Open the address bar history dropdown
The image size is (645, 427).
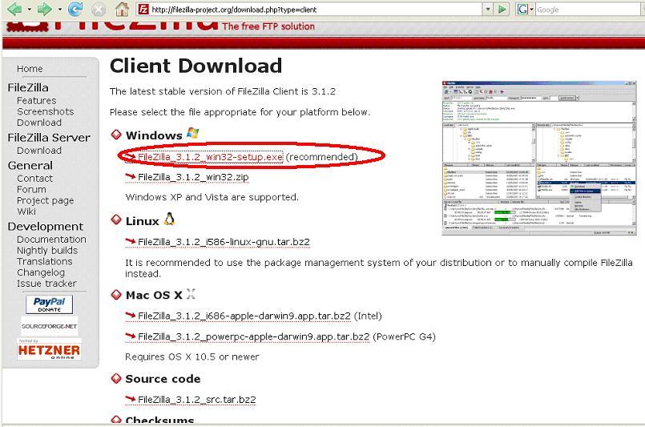[x=488, y=9]
